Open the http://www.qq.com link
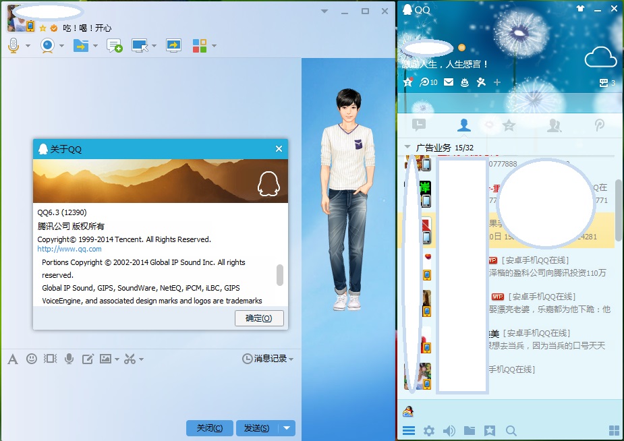Image resolution: width=624 pixels, height=441 pixels. [x=69, y=249]
